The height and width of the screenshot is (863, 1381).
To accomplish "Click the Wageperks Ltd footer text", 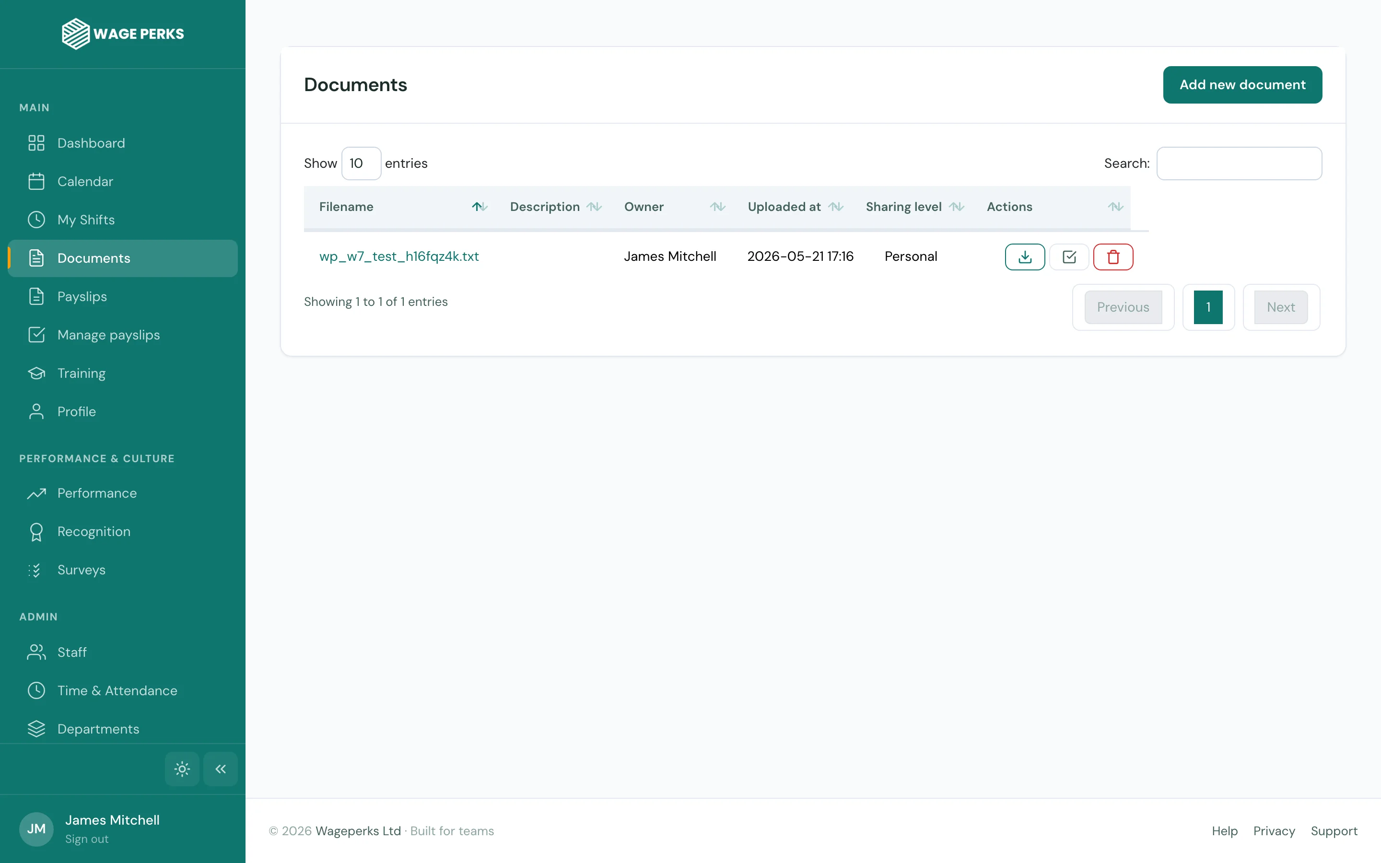I will pos(358,830).
